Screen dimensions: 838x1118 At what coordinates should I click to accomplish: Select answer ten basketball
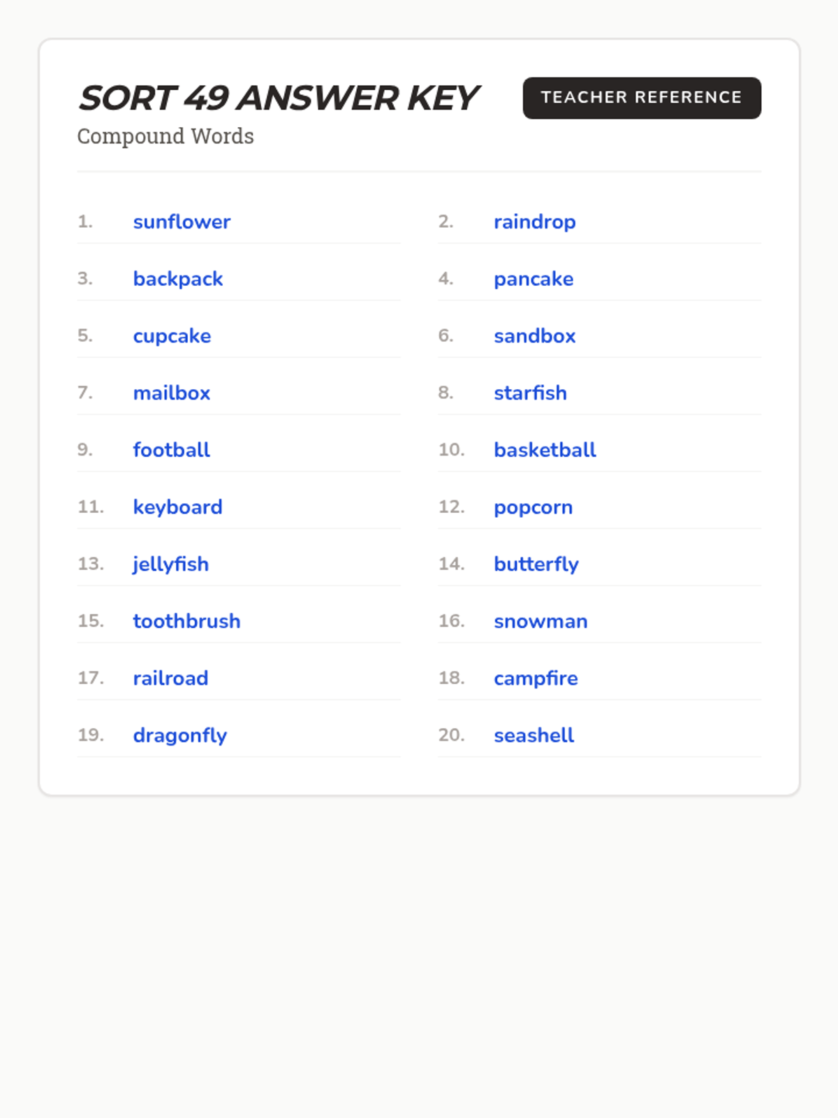tap(545, 450)
